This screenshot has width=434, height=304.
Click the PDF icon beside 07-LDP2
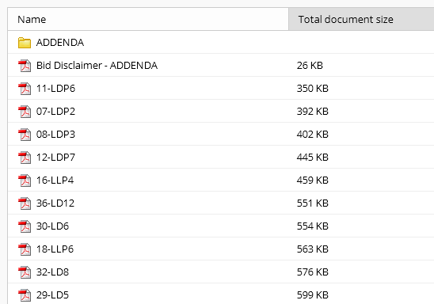pyautogui.click(x=25, y=112)
